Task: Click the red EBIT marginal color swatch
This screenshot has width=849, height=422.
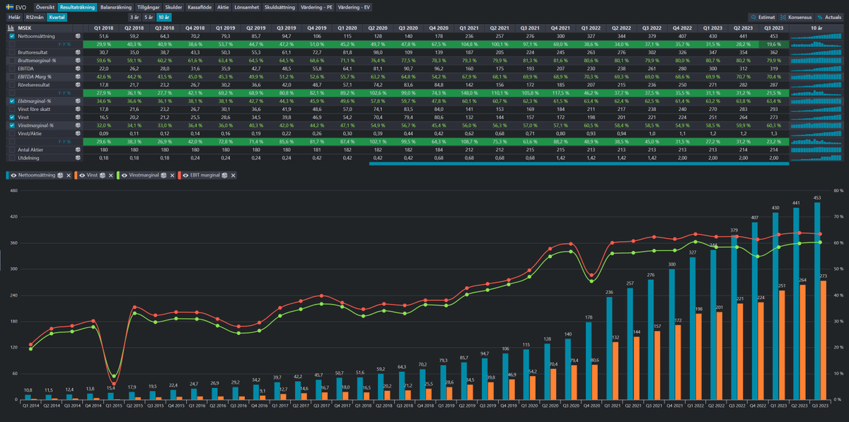Action: point(179,175)
